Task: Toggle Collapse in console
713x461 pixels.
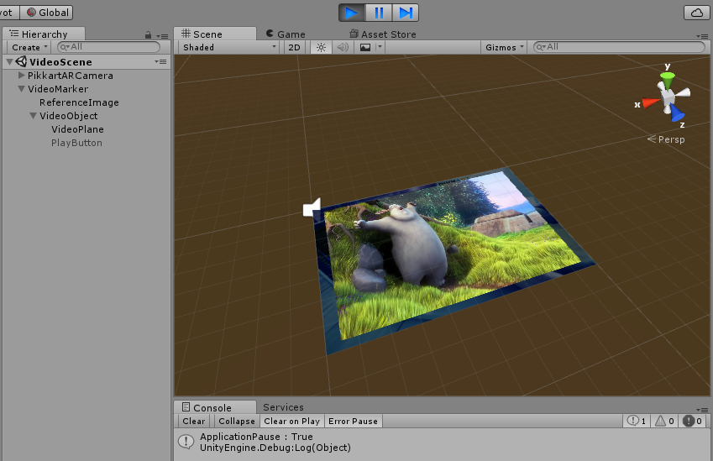Action: coord(237,422)
